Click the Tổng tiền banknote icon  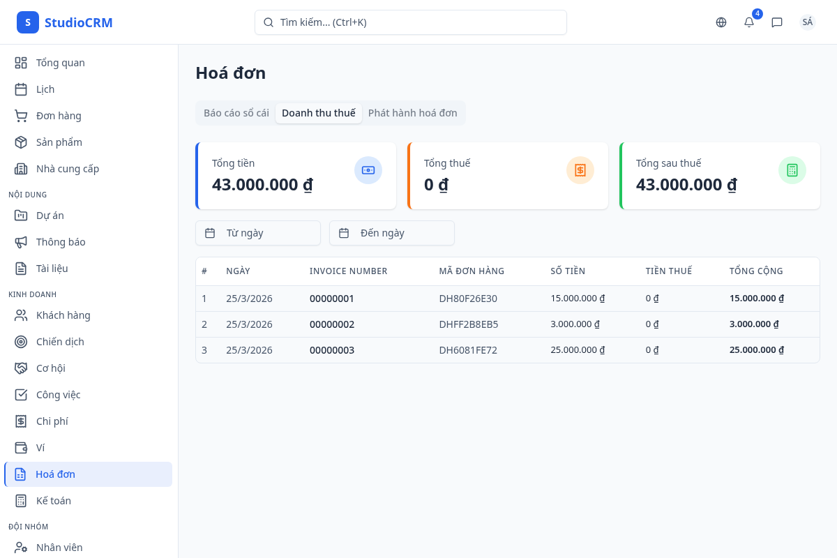click(x=368, y=170)
